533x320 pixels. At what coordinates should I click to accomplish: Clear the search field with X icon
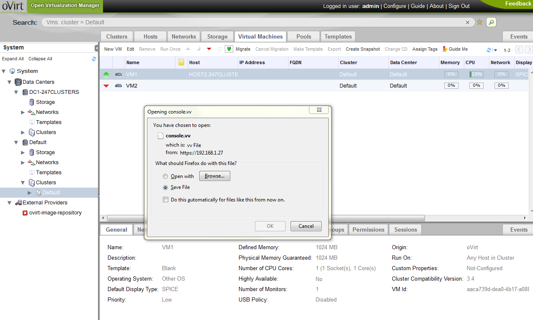coord(468,22)
